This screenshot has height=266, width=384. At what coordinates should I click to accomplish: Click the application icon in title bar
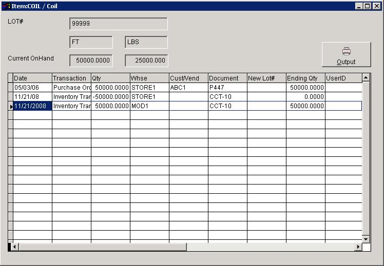click(x=6, y=6)
